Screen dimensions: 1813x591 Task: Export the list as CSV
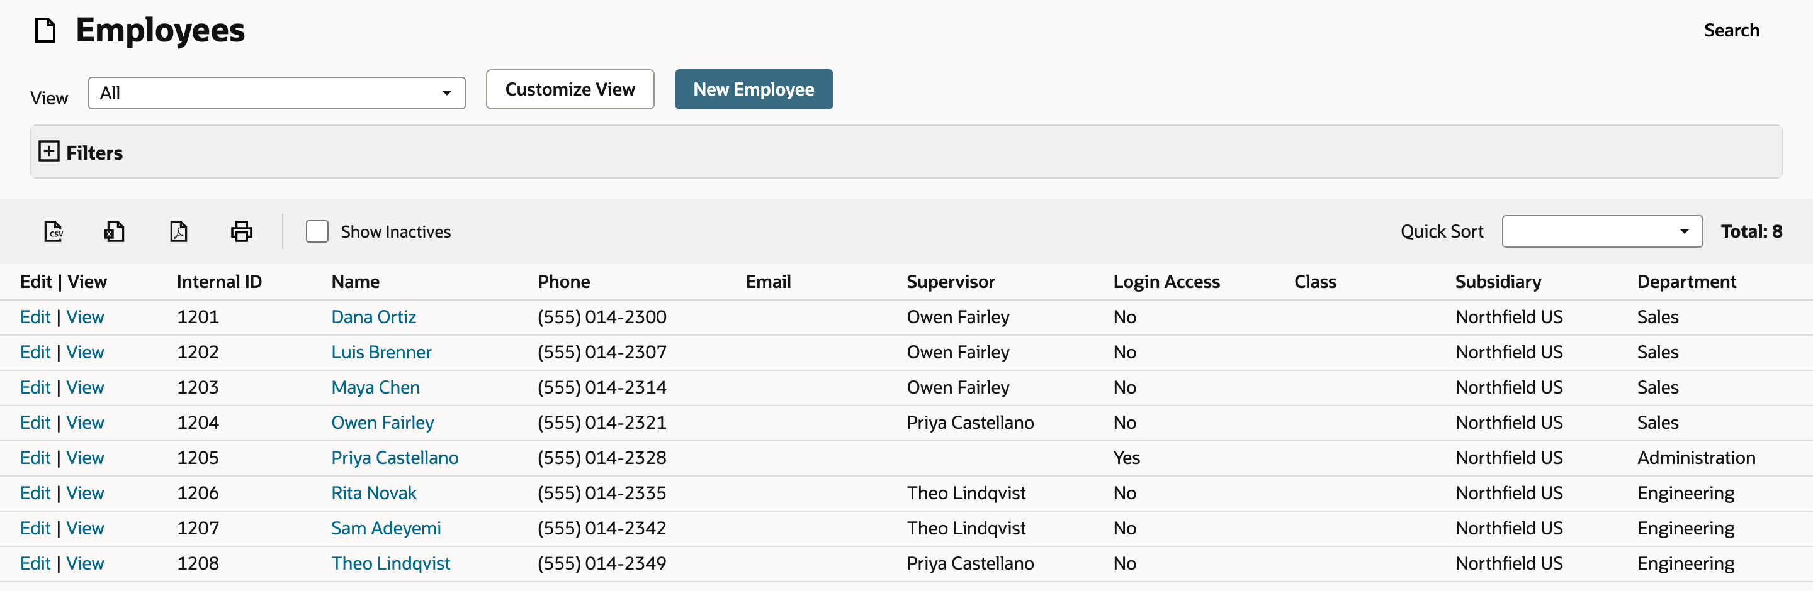[54, 231]
